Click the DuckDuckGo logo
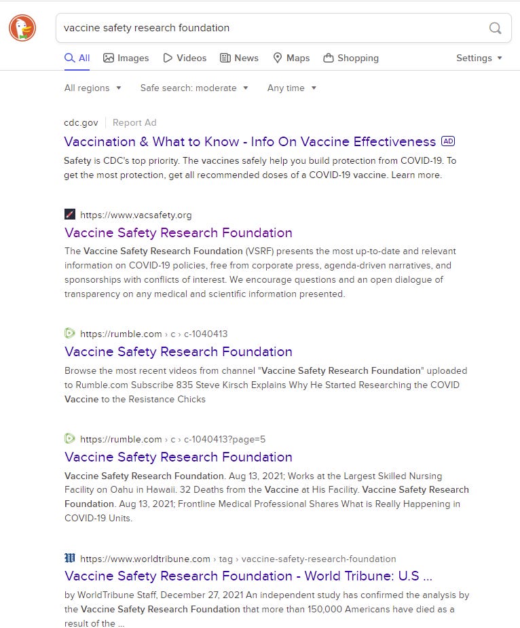Image resolution: width=520 pixels, height=628 pixels. pyautogui.click(x=22, y=28)
